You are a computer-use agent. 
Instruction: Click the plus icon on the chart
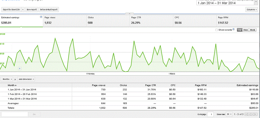(x=19, y=68)
